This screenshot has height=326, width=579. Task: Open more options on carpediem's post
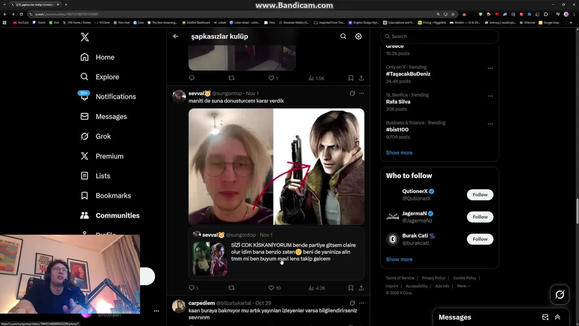[x=361, y=303]
